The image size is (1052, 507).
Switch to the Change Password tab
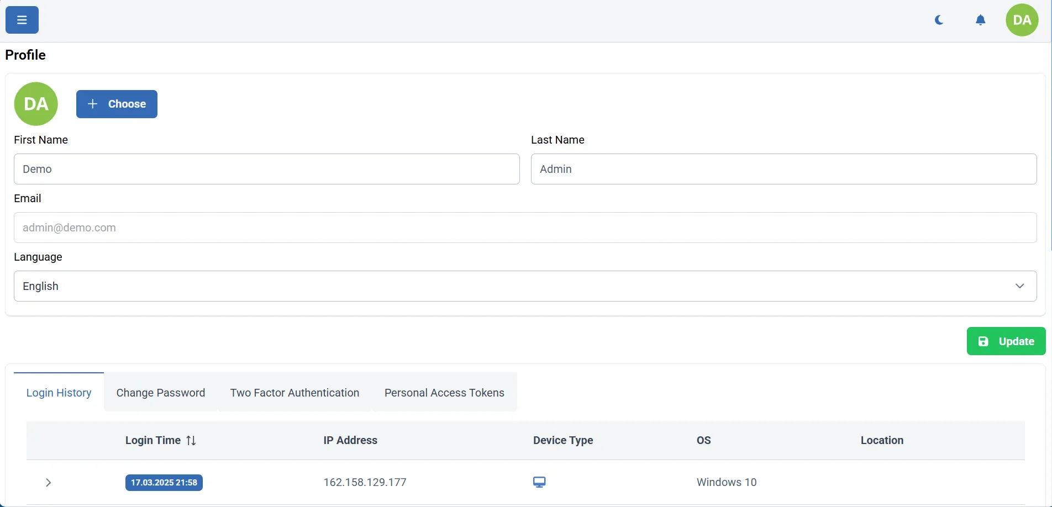click(160, 393)
